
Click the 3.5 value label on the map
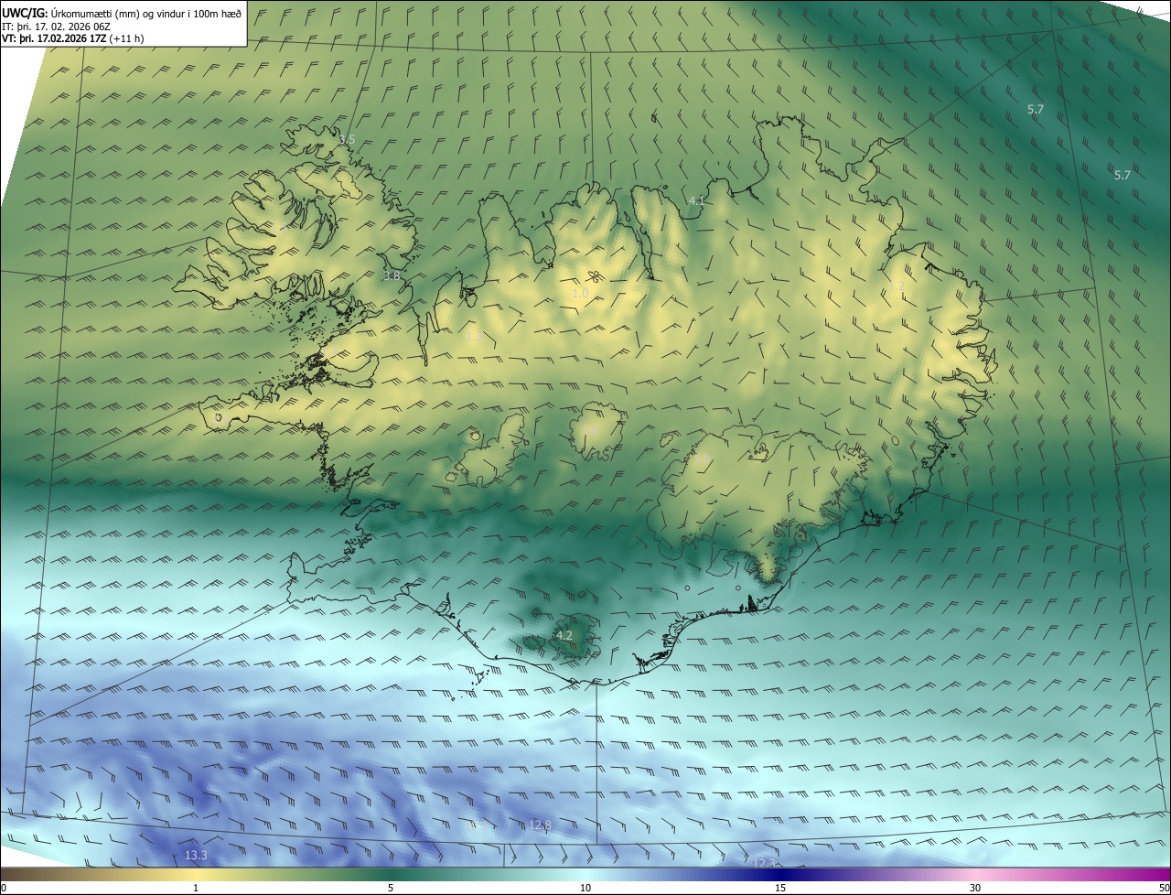pos(346,140)
